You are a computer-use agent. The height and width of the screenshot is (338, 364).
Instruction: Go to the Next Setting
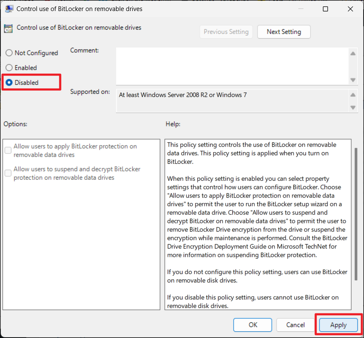283,32
